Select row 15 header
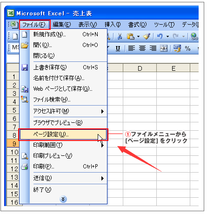This screenshot has width=207, height=214. coord(13,194)
